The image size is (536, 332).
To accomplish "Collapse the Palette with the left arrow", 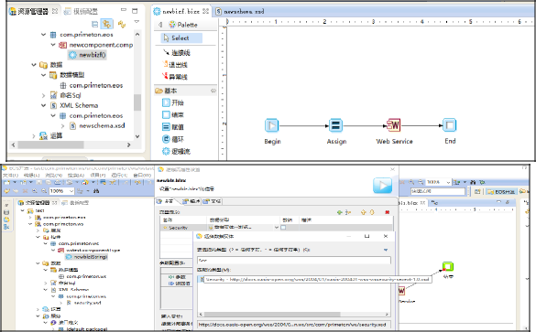I will (x=160, y=25).
